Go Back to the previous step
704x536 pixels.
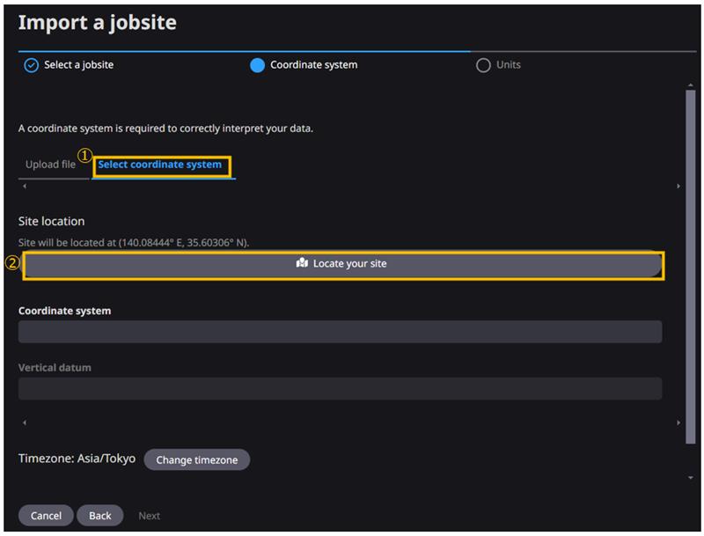[x=99, y=516]
